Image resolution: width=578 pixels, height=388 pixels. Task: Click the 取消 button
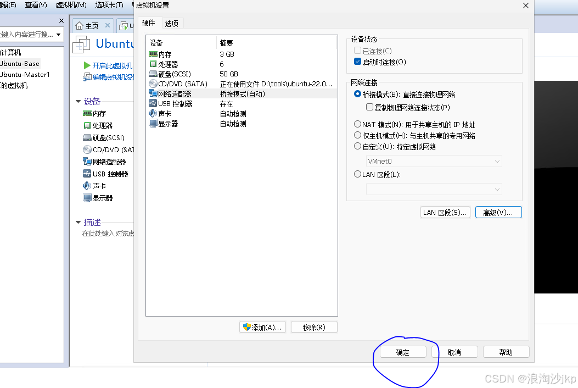point(454,352)
